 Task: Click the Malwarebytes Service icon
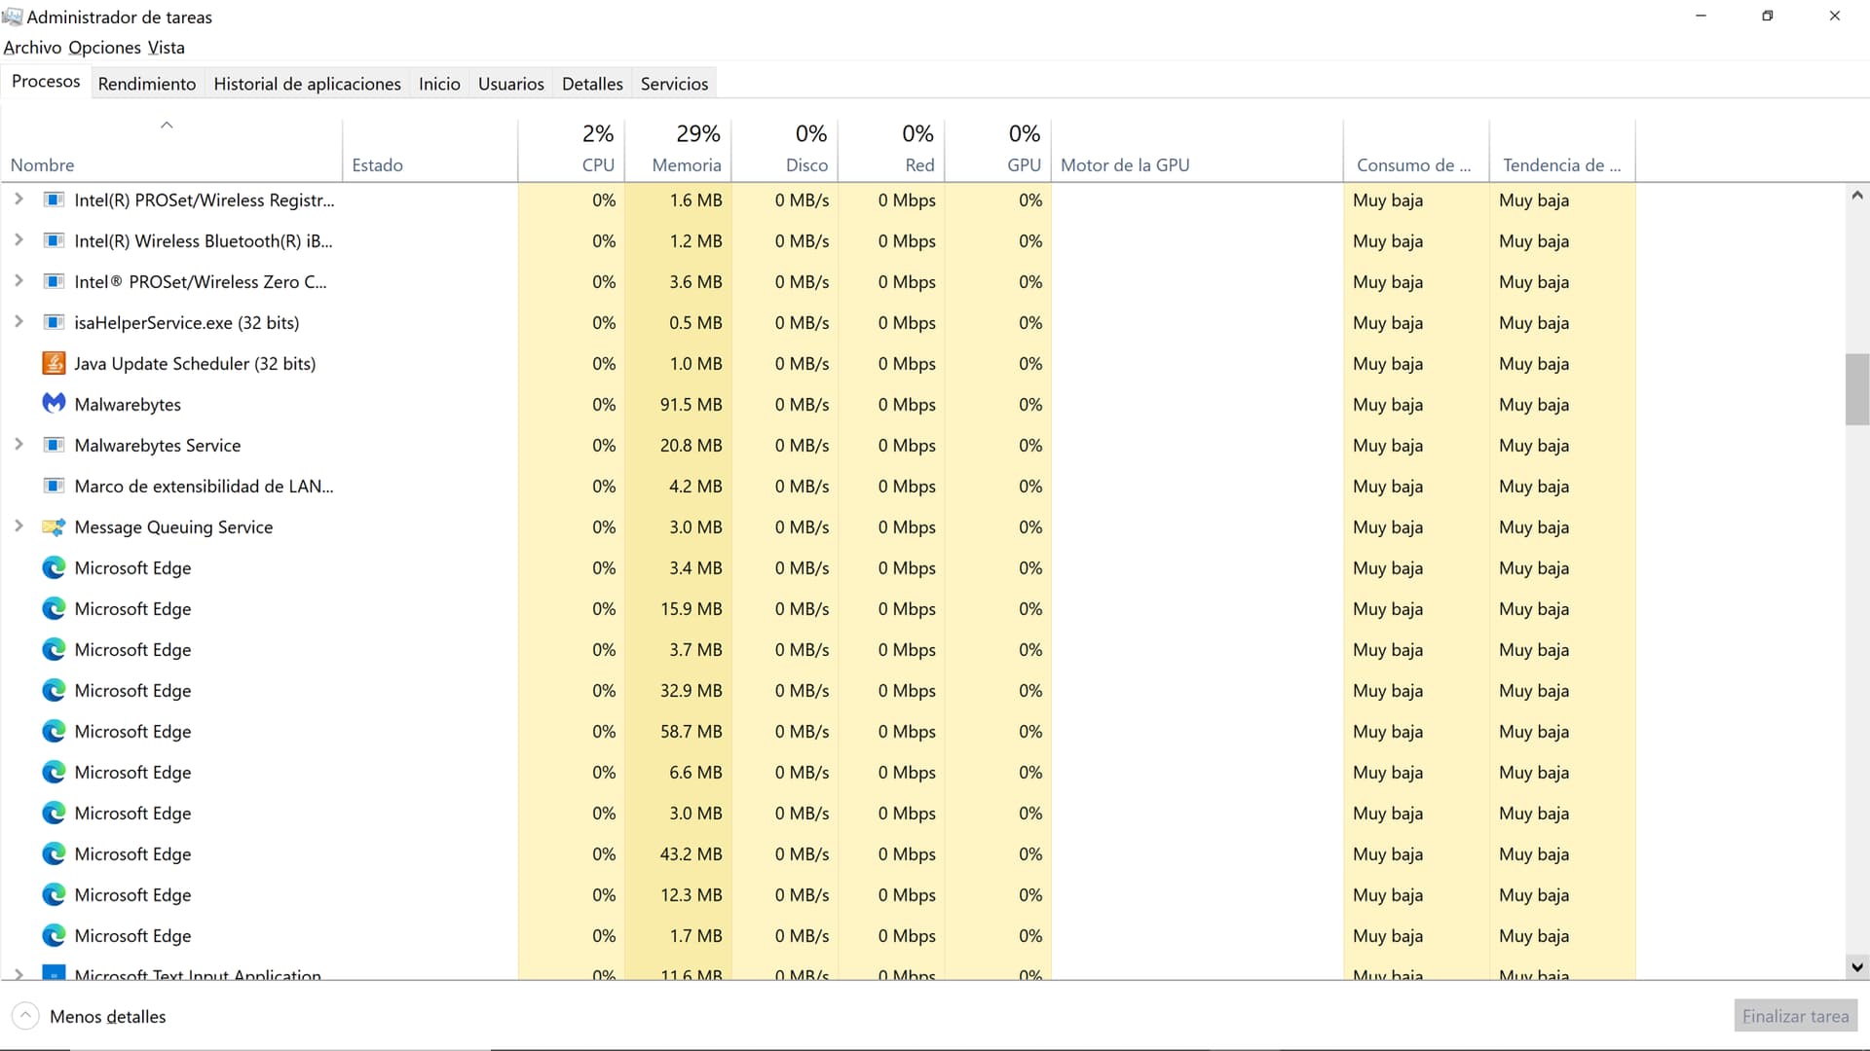point(55,446)
